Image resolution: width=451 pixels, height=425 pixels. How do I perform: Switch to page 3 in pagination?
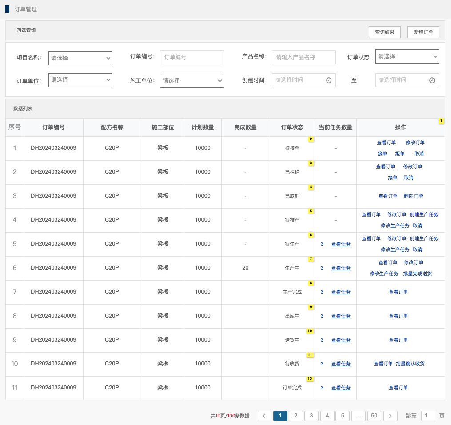pos(311,416)
